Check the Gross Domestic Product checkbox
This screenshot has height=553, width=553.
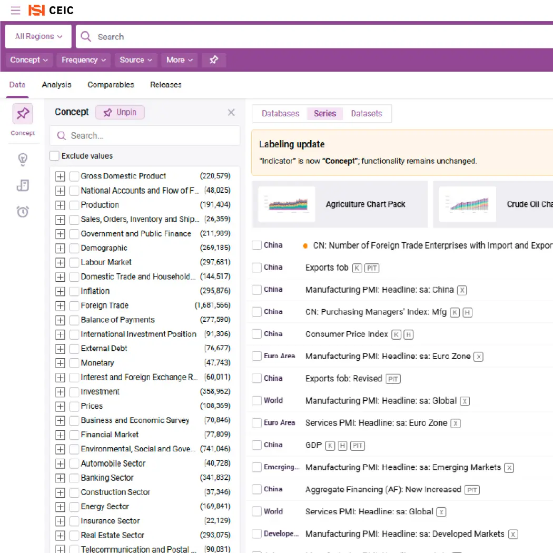point(74,176)
